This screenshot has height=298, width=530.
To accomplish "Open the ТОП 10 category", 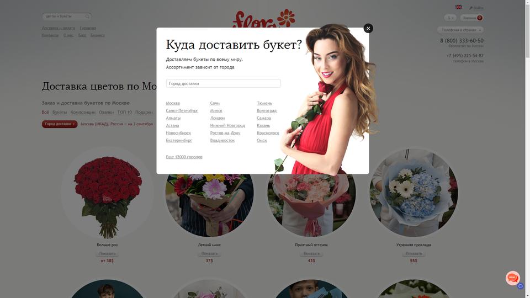I will (124, 112).
